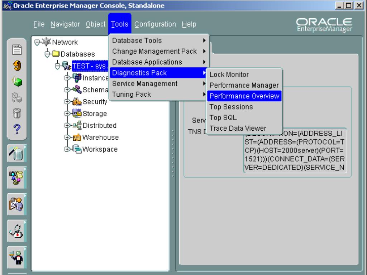
Task: Click the Instance node icon
Action: coord(77,78)
